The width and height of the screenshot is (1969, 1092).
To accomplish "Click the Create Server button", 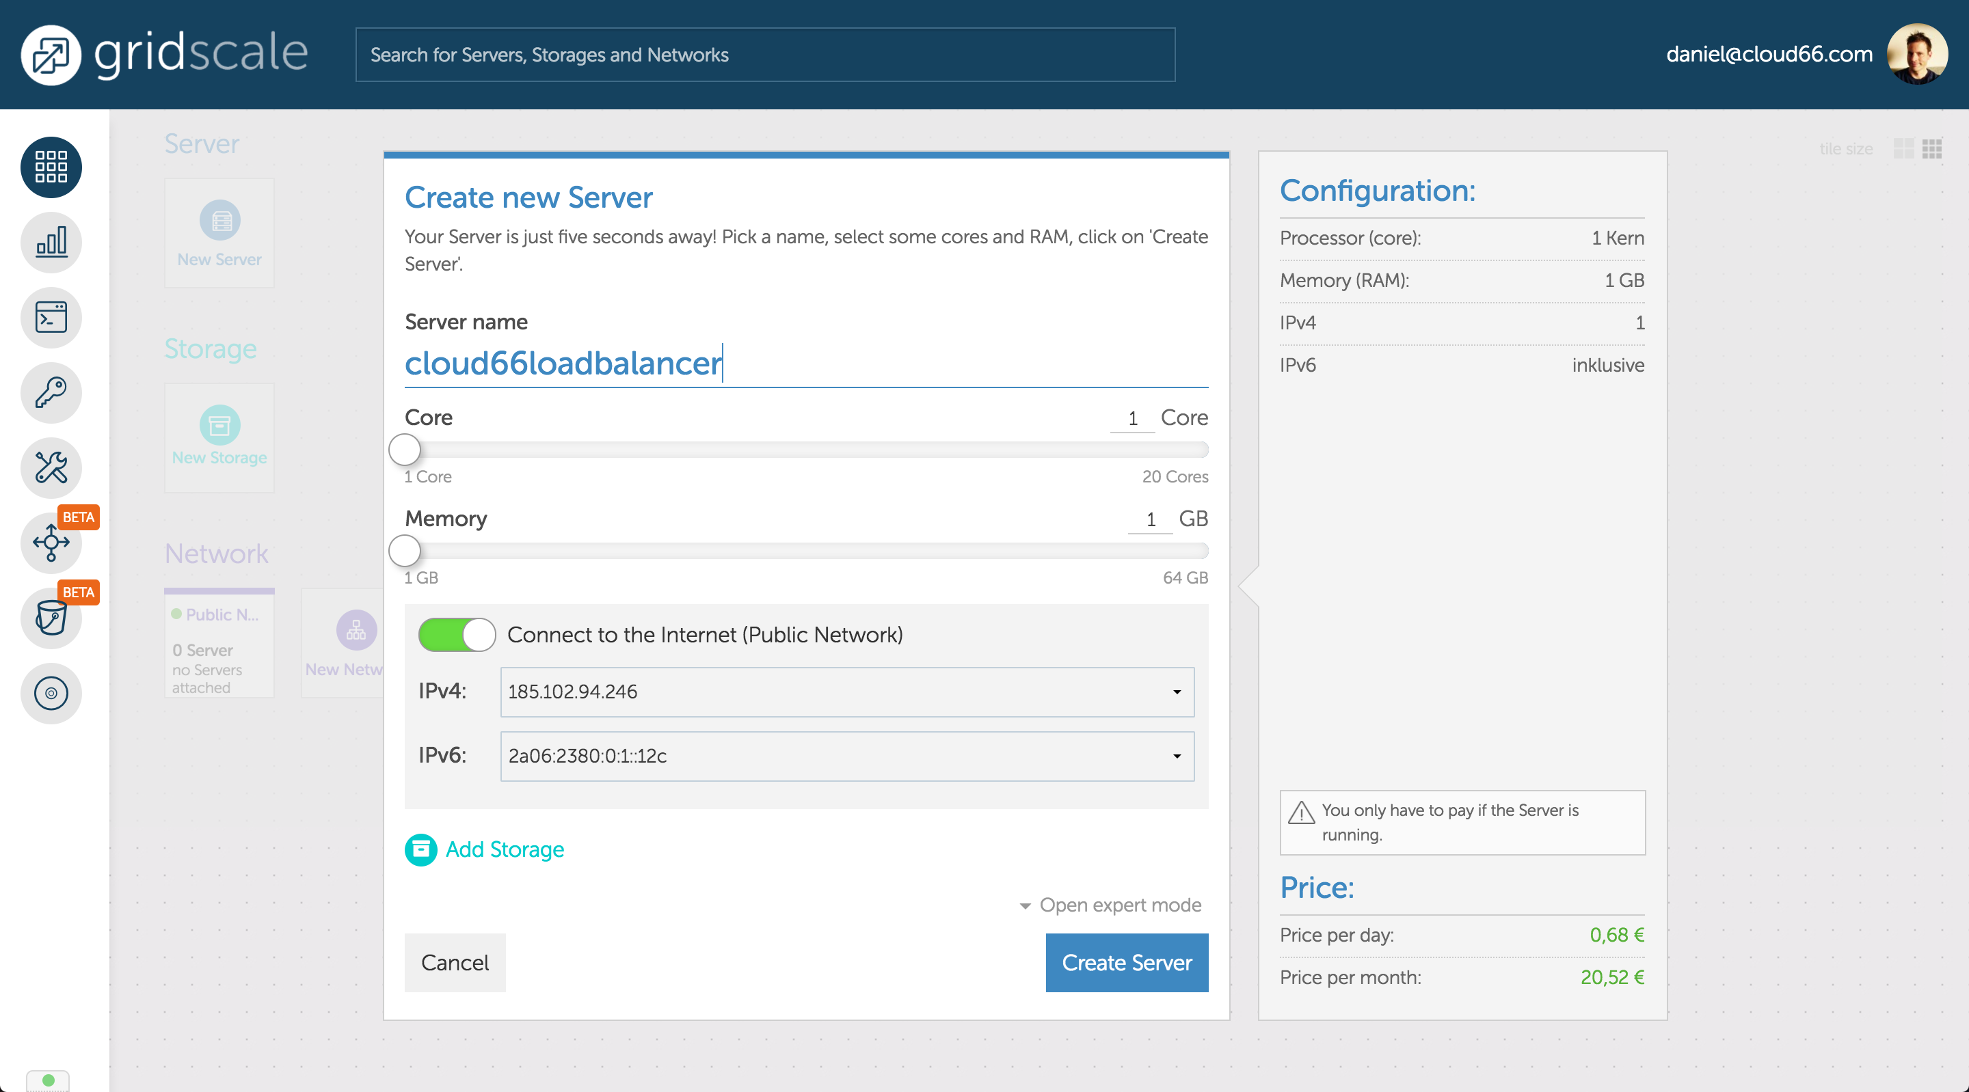I will pos(1127,962).
